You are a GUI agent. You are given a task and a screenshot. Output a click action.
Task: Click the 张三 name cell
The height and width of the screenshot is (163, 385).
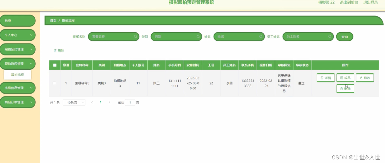point(156,83)
